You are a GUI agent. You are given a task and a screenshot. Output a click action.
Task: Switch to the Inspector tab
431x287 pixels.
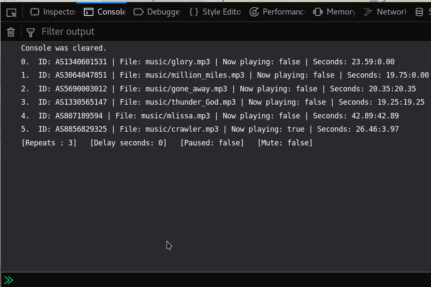[x=53, y=12]
